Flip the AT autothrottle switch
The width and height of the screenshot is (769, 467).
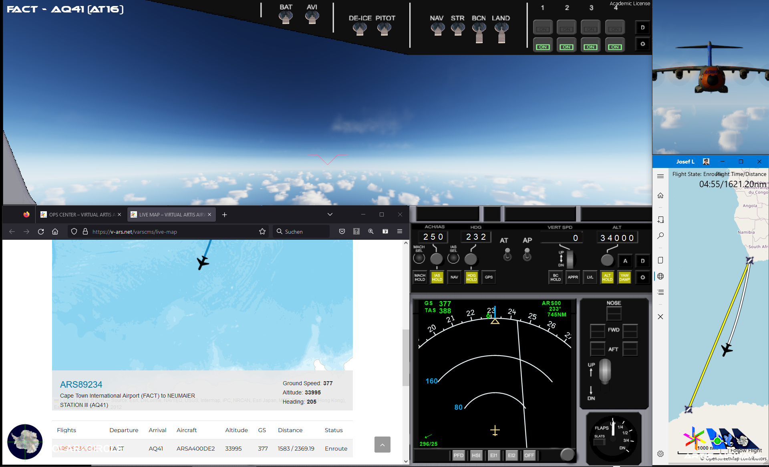[507, 254]
